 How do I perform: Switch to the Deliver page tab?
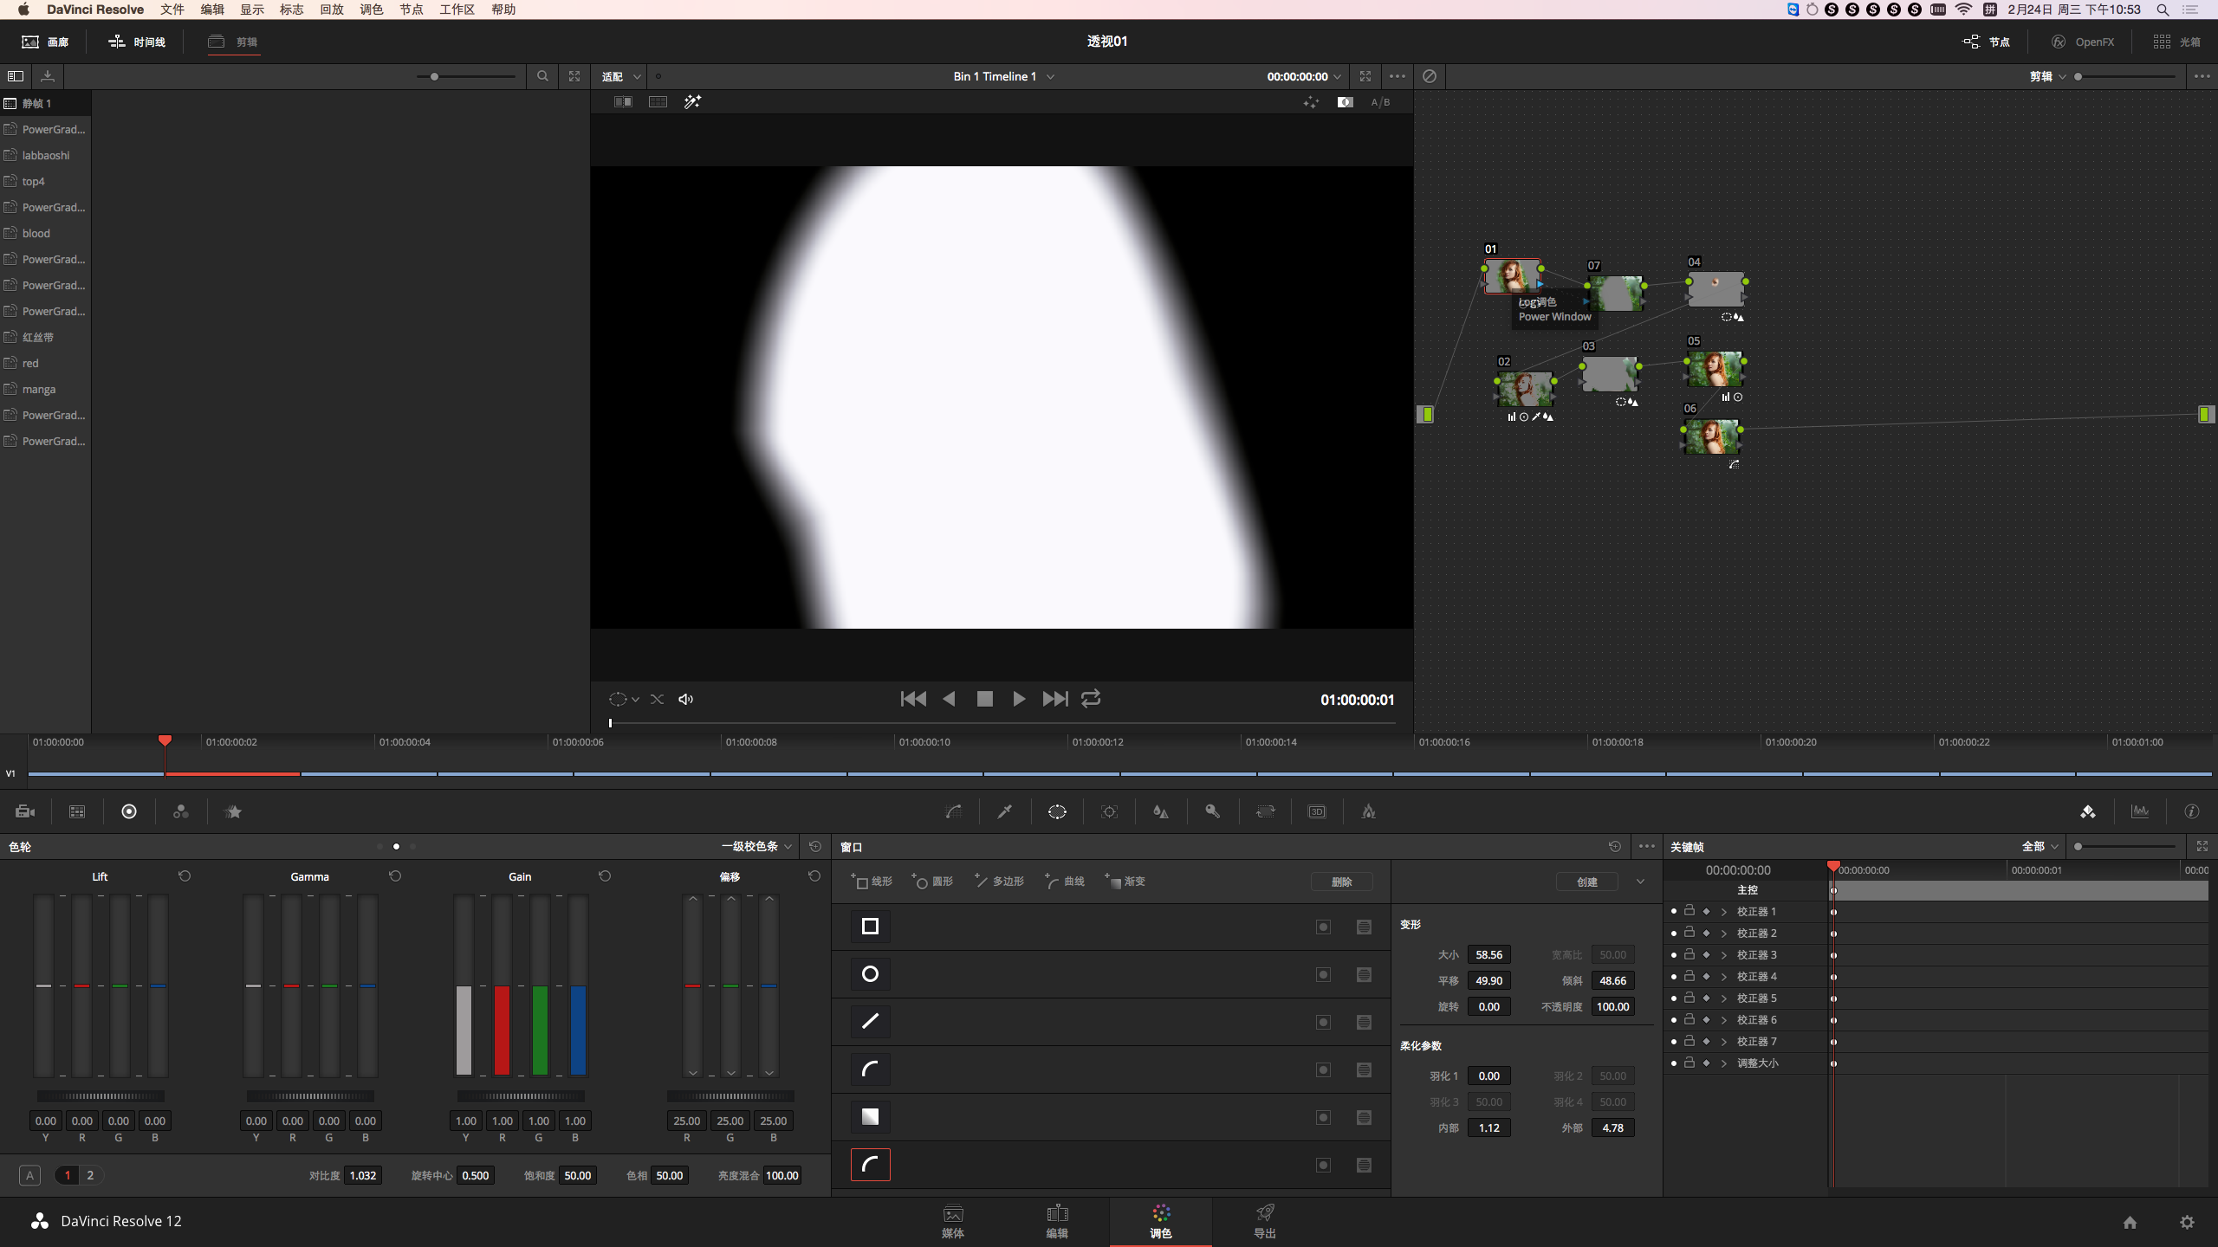point(1265,1221)
